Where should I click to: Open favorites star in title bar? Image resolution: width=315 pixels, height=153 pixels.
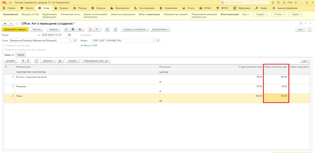(x=284, y=2)
